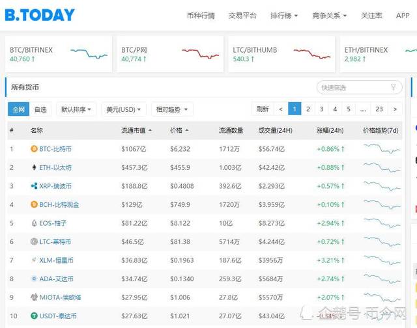
Task: Go to previous page with < button
Action: (281, 109)
